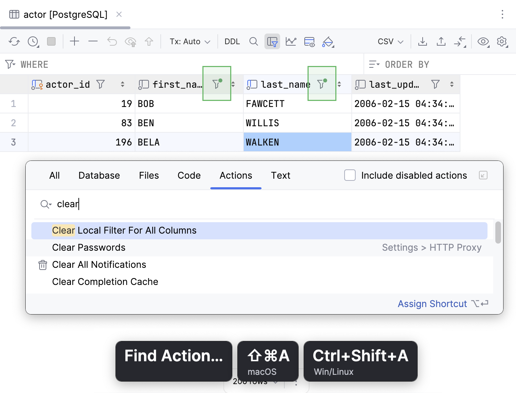Switch to the Database tab
The height and width of the screenshot is (393, 516).
coord(99,175)
